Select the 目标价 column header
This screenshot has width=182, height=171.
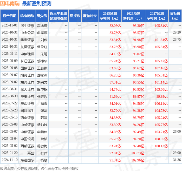(175, 16)
